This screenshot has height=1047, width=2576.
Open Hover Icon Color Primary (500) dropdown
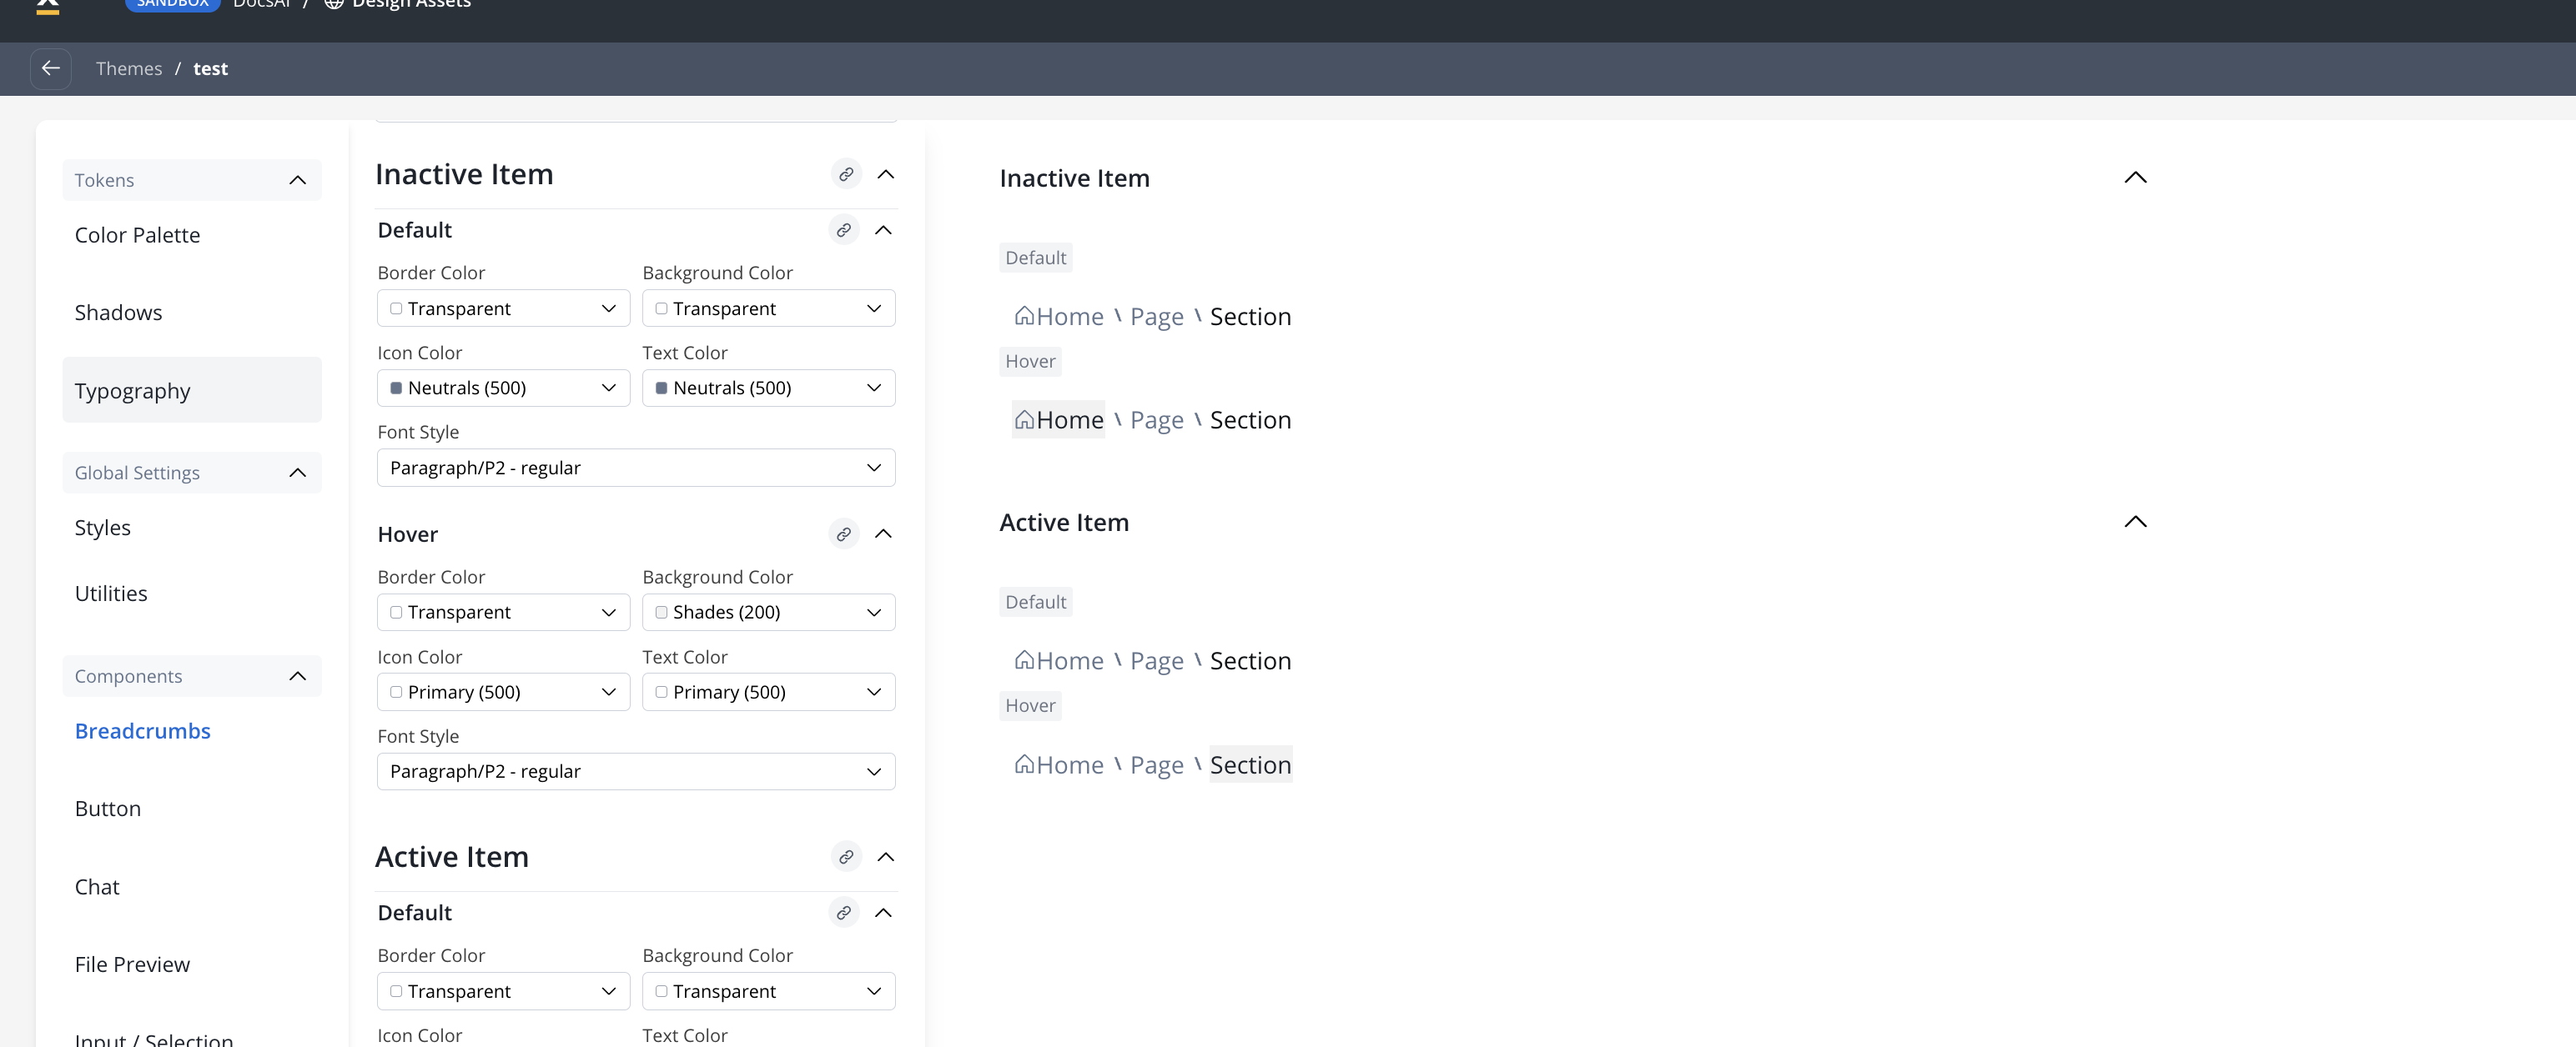click(503, 693)
